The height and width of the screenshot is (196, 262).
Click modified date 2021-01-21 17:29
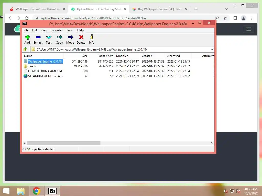pyautogui.click(x=127, y=76)
